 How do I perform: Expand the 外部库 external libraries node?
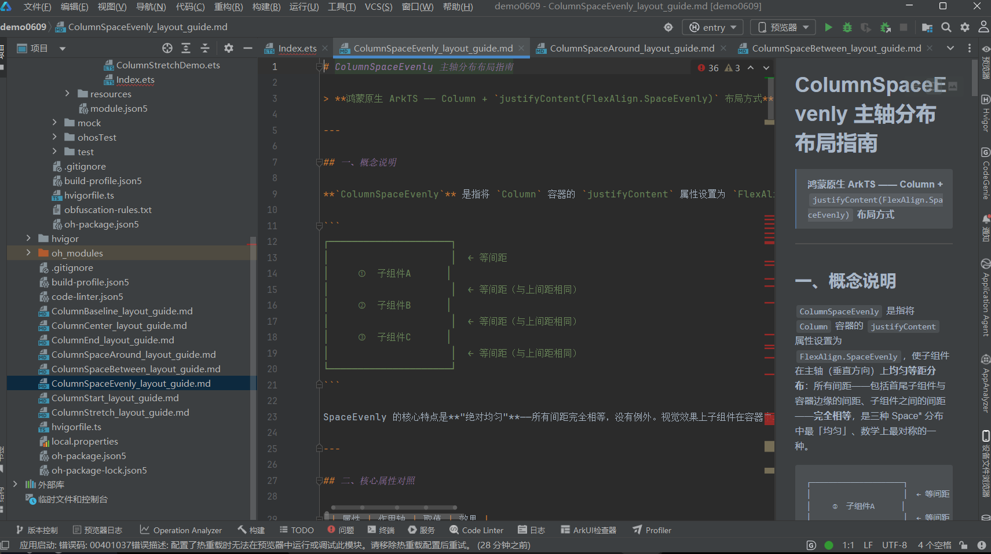tap(16, 484)
